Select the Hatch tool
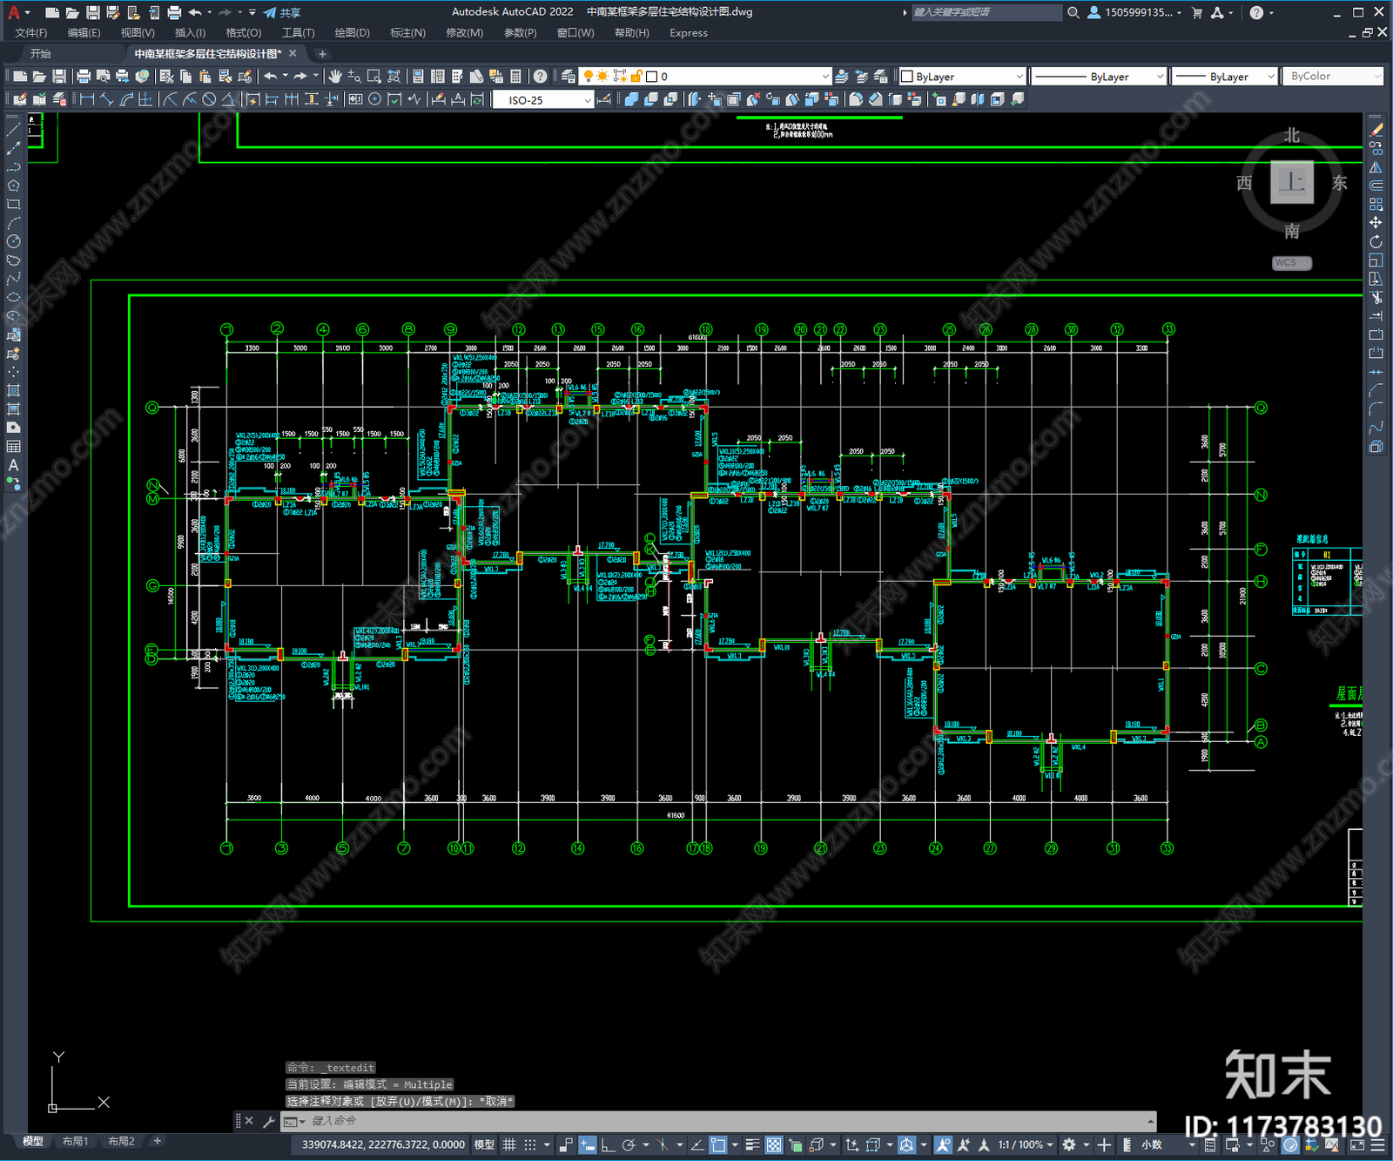 [13, 390]
